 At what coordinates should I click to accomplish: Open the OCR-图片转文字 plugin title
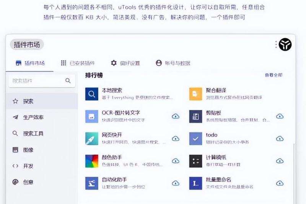tap(121, 113)
